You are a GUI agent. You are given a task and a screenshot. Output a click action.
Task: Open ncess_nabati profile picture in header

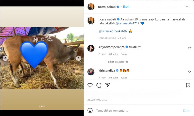[x=91, y=7]
